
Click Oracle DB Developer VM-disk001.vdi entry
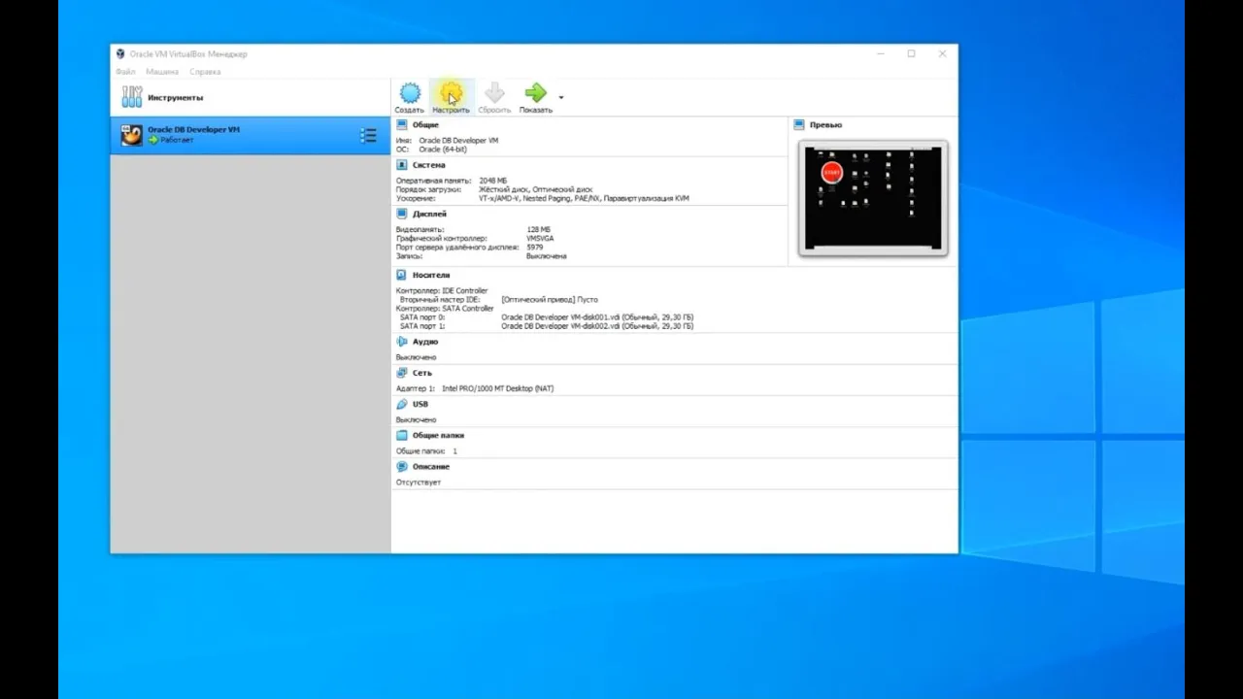point(597,317)
